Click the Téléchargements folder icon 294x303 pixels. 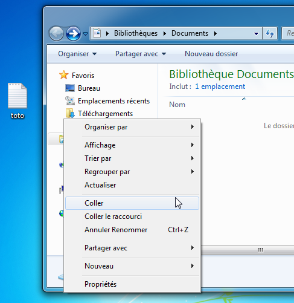(x=70, y=113)
